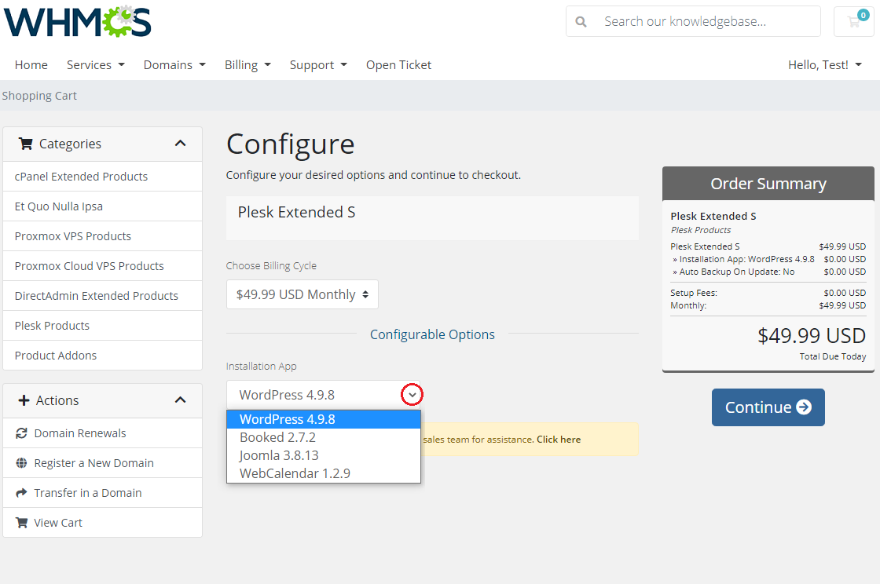Click the Continue button
880x584 pixels.
coord(768,407)
